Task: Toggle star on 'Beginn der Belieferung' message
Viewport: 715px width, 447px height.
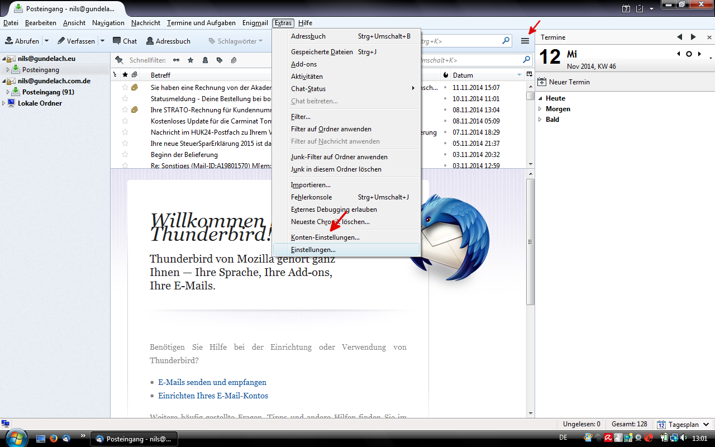Action: pos(125,155)
